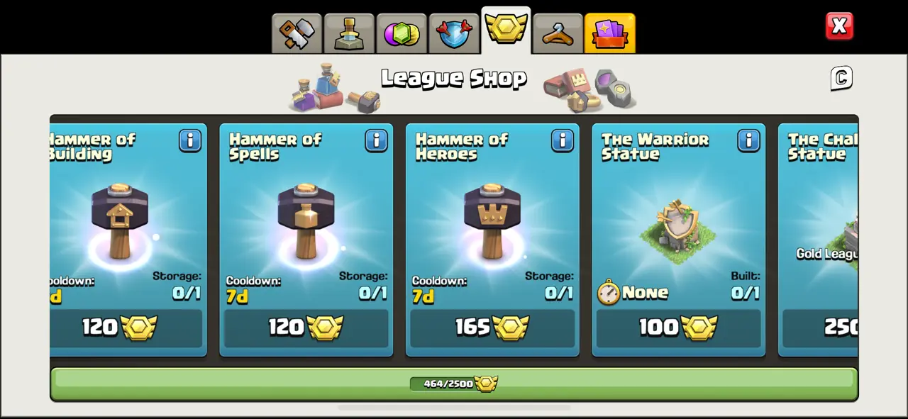Open the gems and resources tab
This screenshot has height=419, width=908.
(x=402, y=33)
